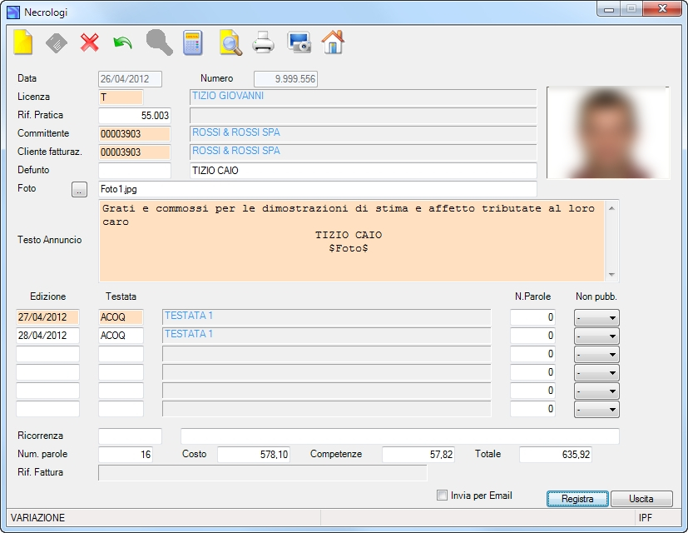Screen dimensions: 688x533
Task: Click the red X delete icon
Action: tap(90, 43)
